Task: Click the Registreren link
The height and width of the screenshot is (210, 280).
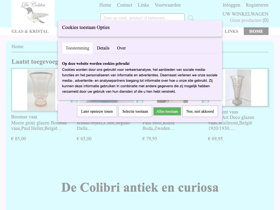Action: coord(257,5)
